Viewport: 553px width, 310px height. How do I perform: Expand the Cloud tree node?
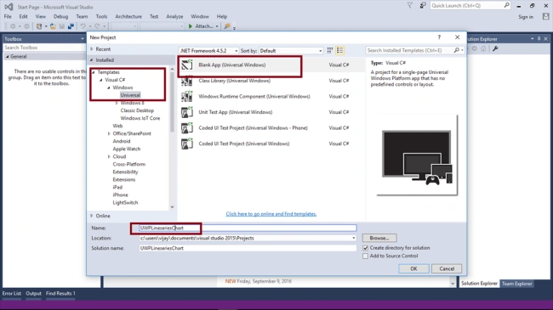(109, 156)
